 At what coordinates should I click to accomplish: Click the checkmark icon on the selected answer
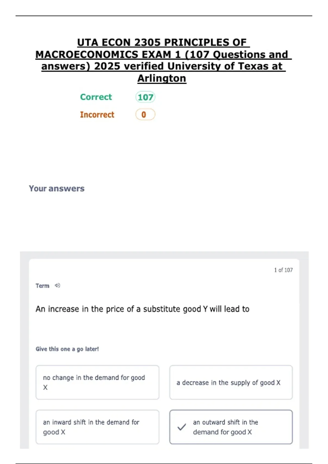tap(182, 427)
